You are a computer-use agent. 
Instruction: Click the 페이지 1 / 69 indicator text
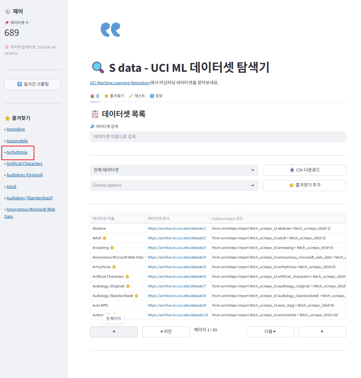click(x=206, y=330)
